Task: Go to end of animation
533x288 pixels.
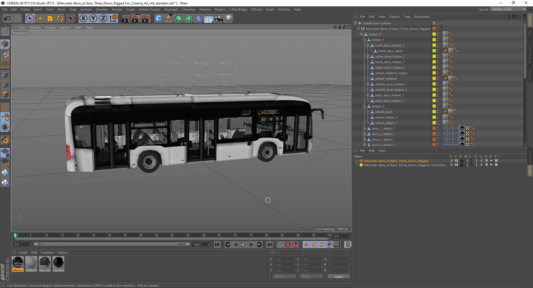Action: click(269, 245)
